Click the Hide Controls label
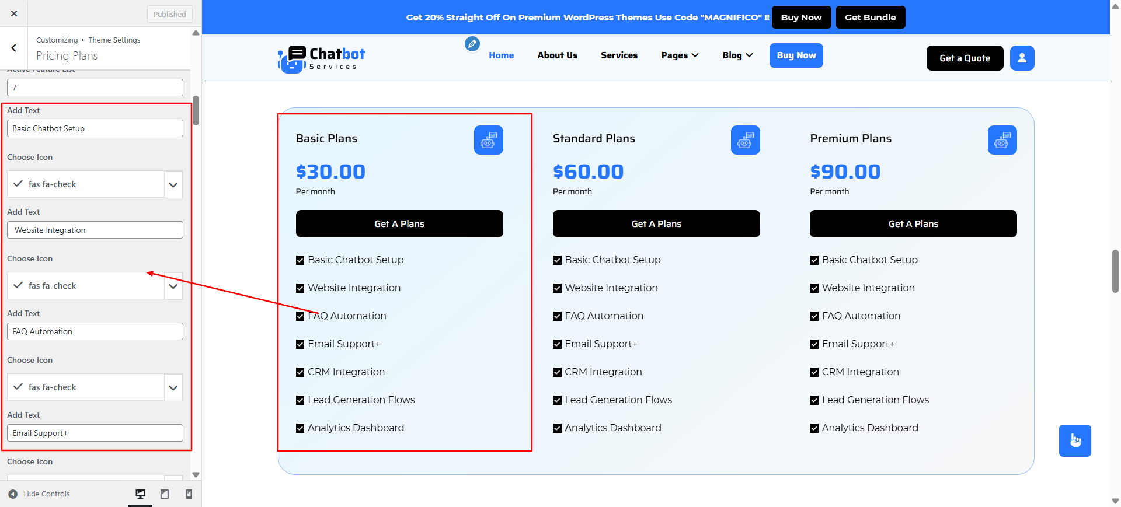1121x507 pixels. (x=47, y=494)
